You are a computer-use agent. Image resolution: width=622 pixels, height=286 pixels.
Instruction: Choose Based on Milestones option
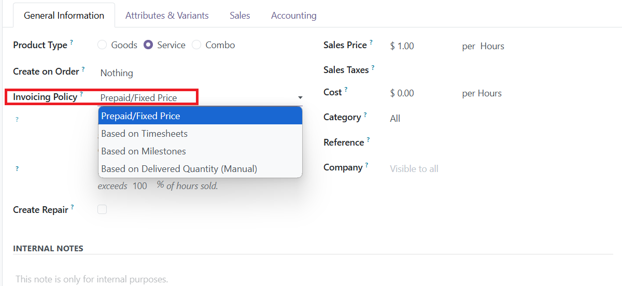(x=200, y=151)
